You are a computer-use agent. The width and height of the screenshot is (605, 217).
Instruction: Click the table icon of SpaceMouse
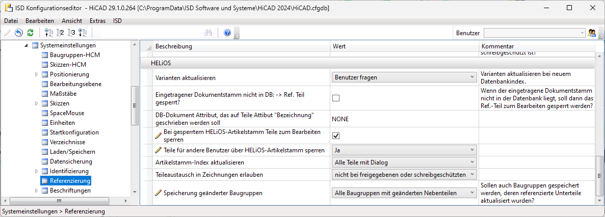[44, 113]
